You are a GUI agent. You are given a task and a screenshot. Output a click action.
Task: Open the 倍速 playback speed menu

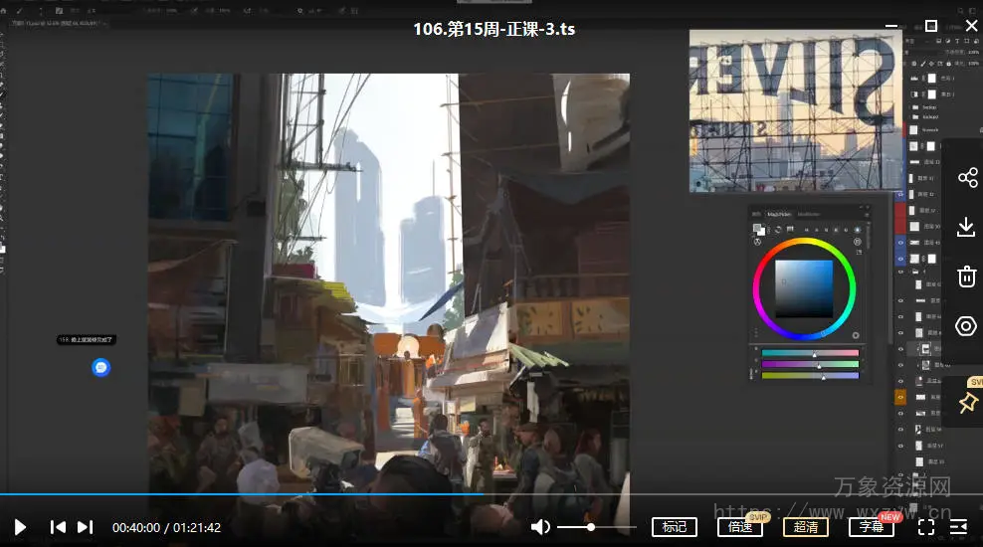(739, 527)
